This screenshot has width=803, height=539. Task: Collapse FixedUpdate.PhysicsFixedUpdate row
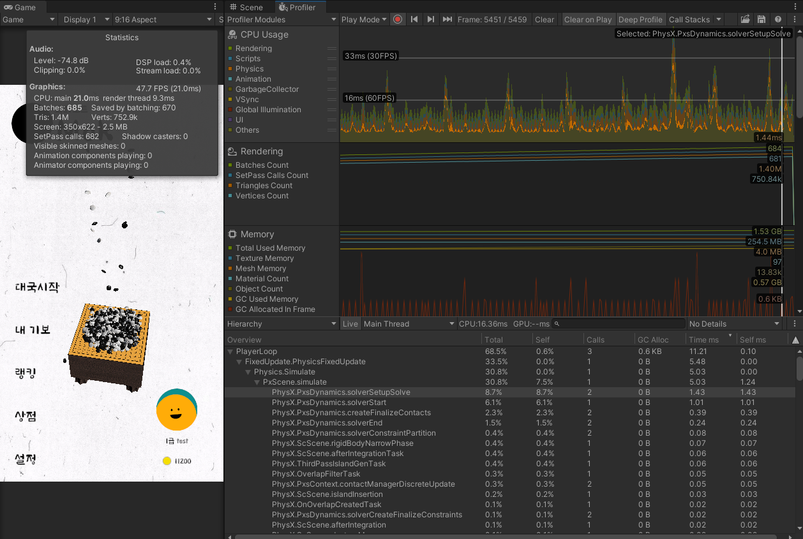click(239, 362)
